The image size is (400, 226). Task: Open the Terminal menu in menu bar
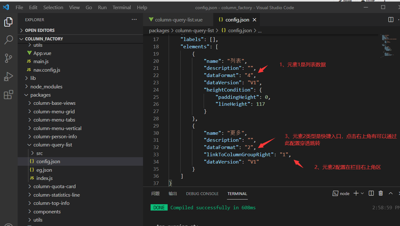[122, 7]
